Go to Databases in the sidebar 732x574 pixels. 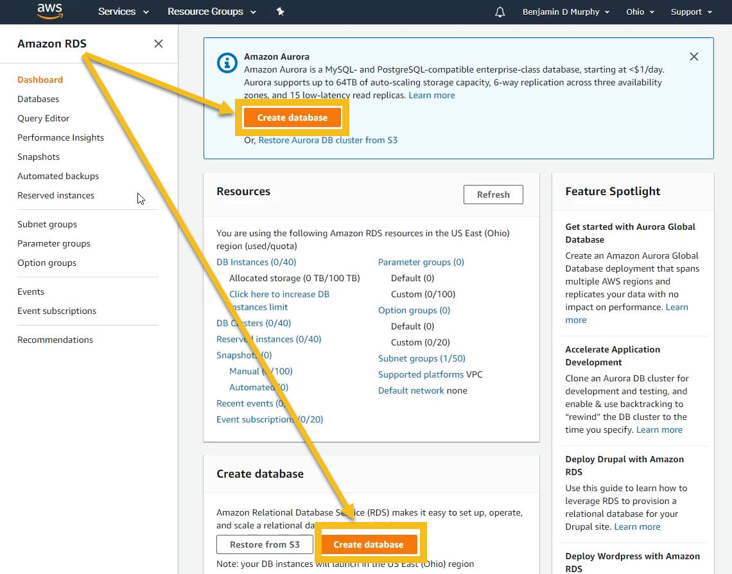pyautogui.click(x=39, y=99)
